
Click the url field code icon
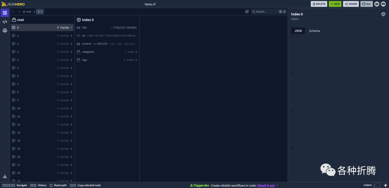[x=79, y=36]
